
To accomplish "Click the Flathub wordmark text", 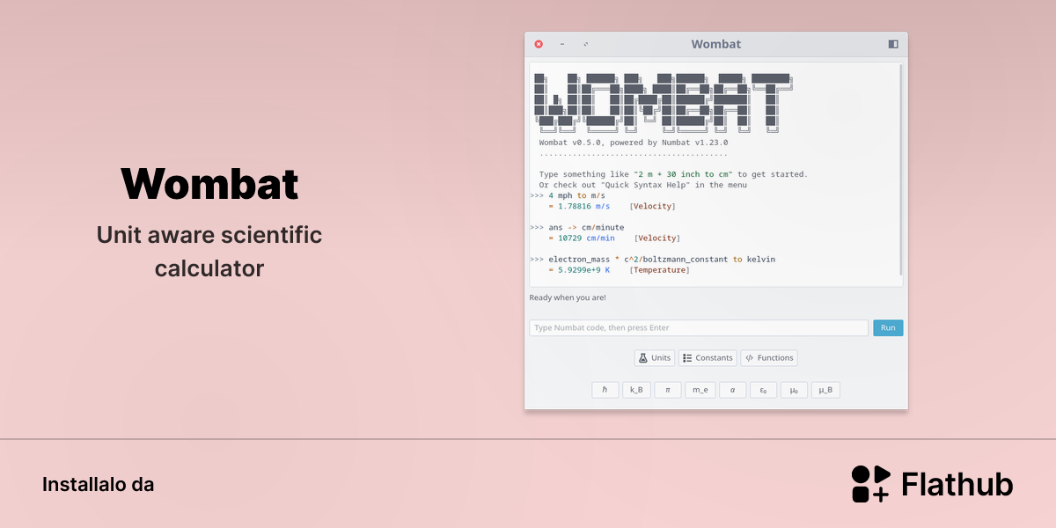I will point(957,484).
